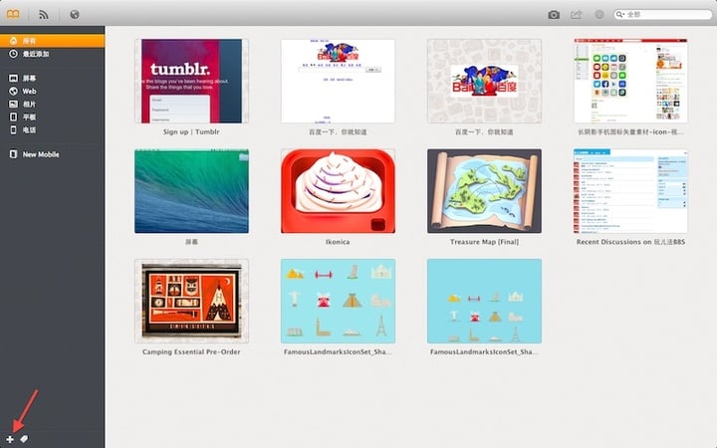Open the web browser globe icon

[x=75, y=15]
